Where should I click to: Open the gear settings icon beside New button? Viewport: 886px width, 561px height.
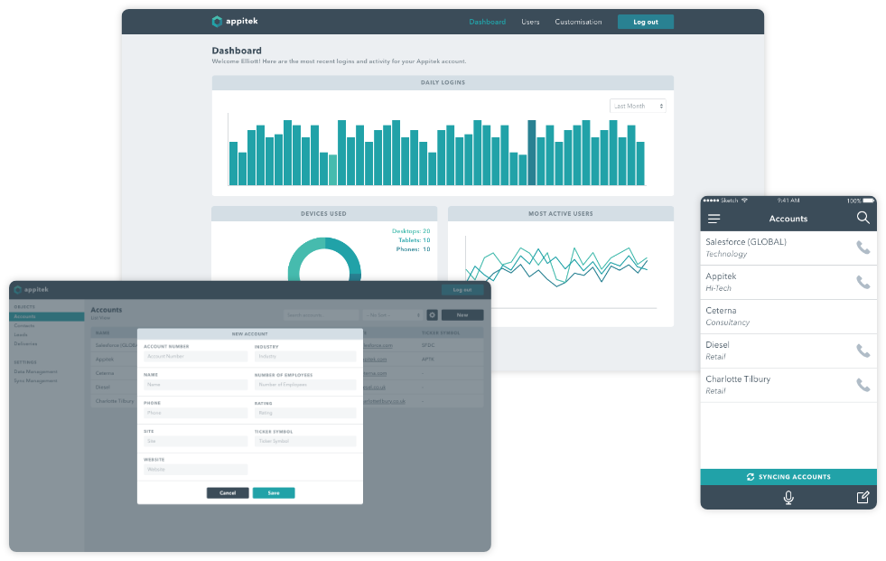(x=433, y=315)
